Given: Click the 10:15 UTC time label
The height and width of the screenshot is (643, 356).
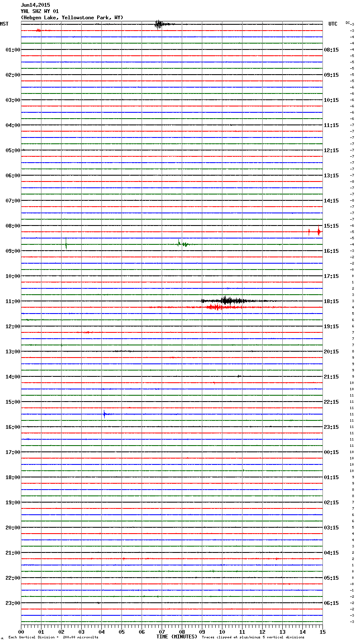Looking at the screenshot, I should [331, 100].
